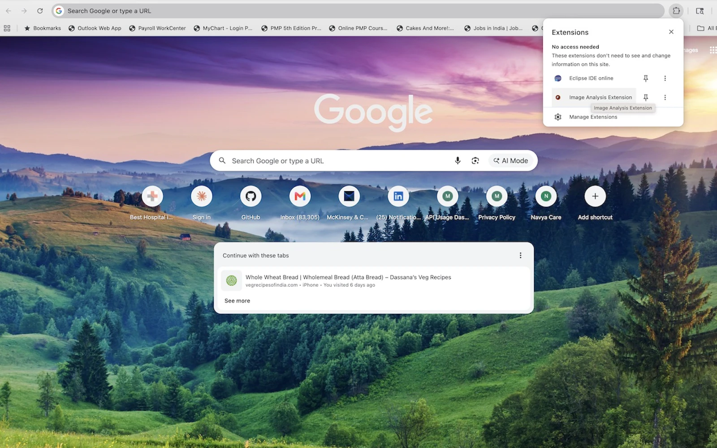
Task: Open Whole Wheat Bread recipe tab
Action: click(x=374, y=281)
